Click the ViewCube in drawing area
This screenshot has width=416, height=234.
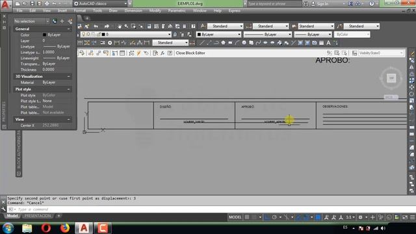coord(391,78)
